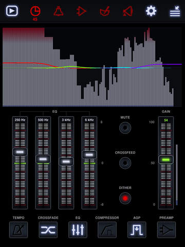Open settings with the gear icon
Image resolution: width=185 pixels, height=247 pixels.
(151, 11)
